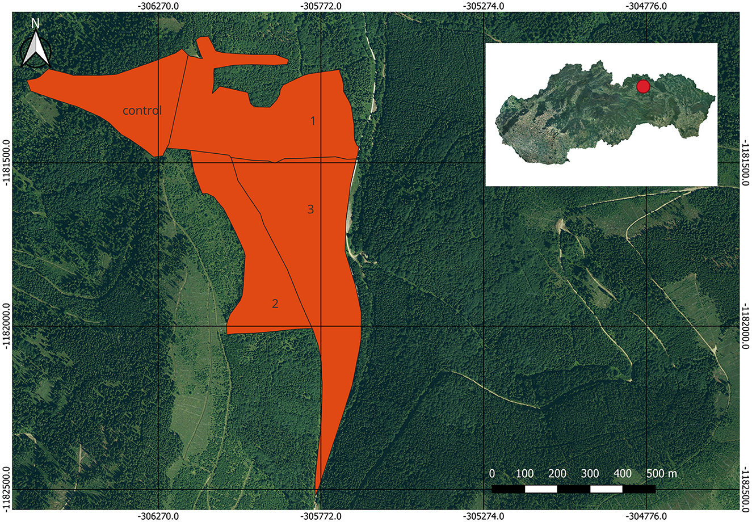
Task: Click the '100' scale bar label
Action: pos(525,473)
